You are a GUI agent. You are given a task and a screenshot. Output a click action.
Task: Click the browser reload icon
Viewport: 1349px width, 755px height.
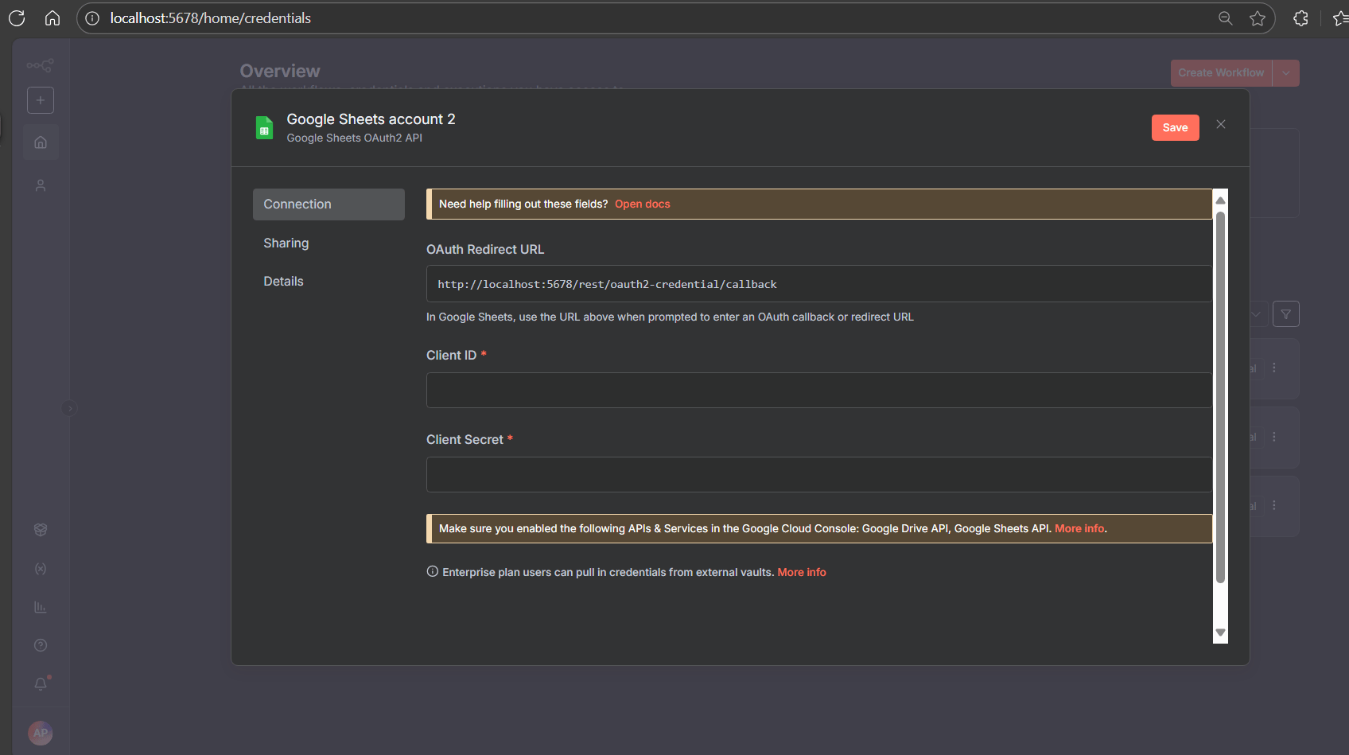[17, 18]
